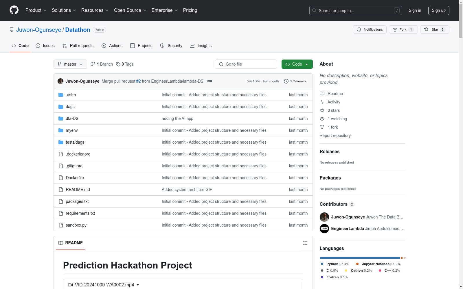Viewport: 463px width, 289px height.
Task: Fork the repository
Action: click(x=403, y=29)
